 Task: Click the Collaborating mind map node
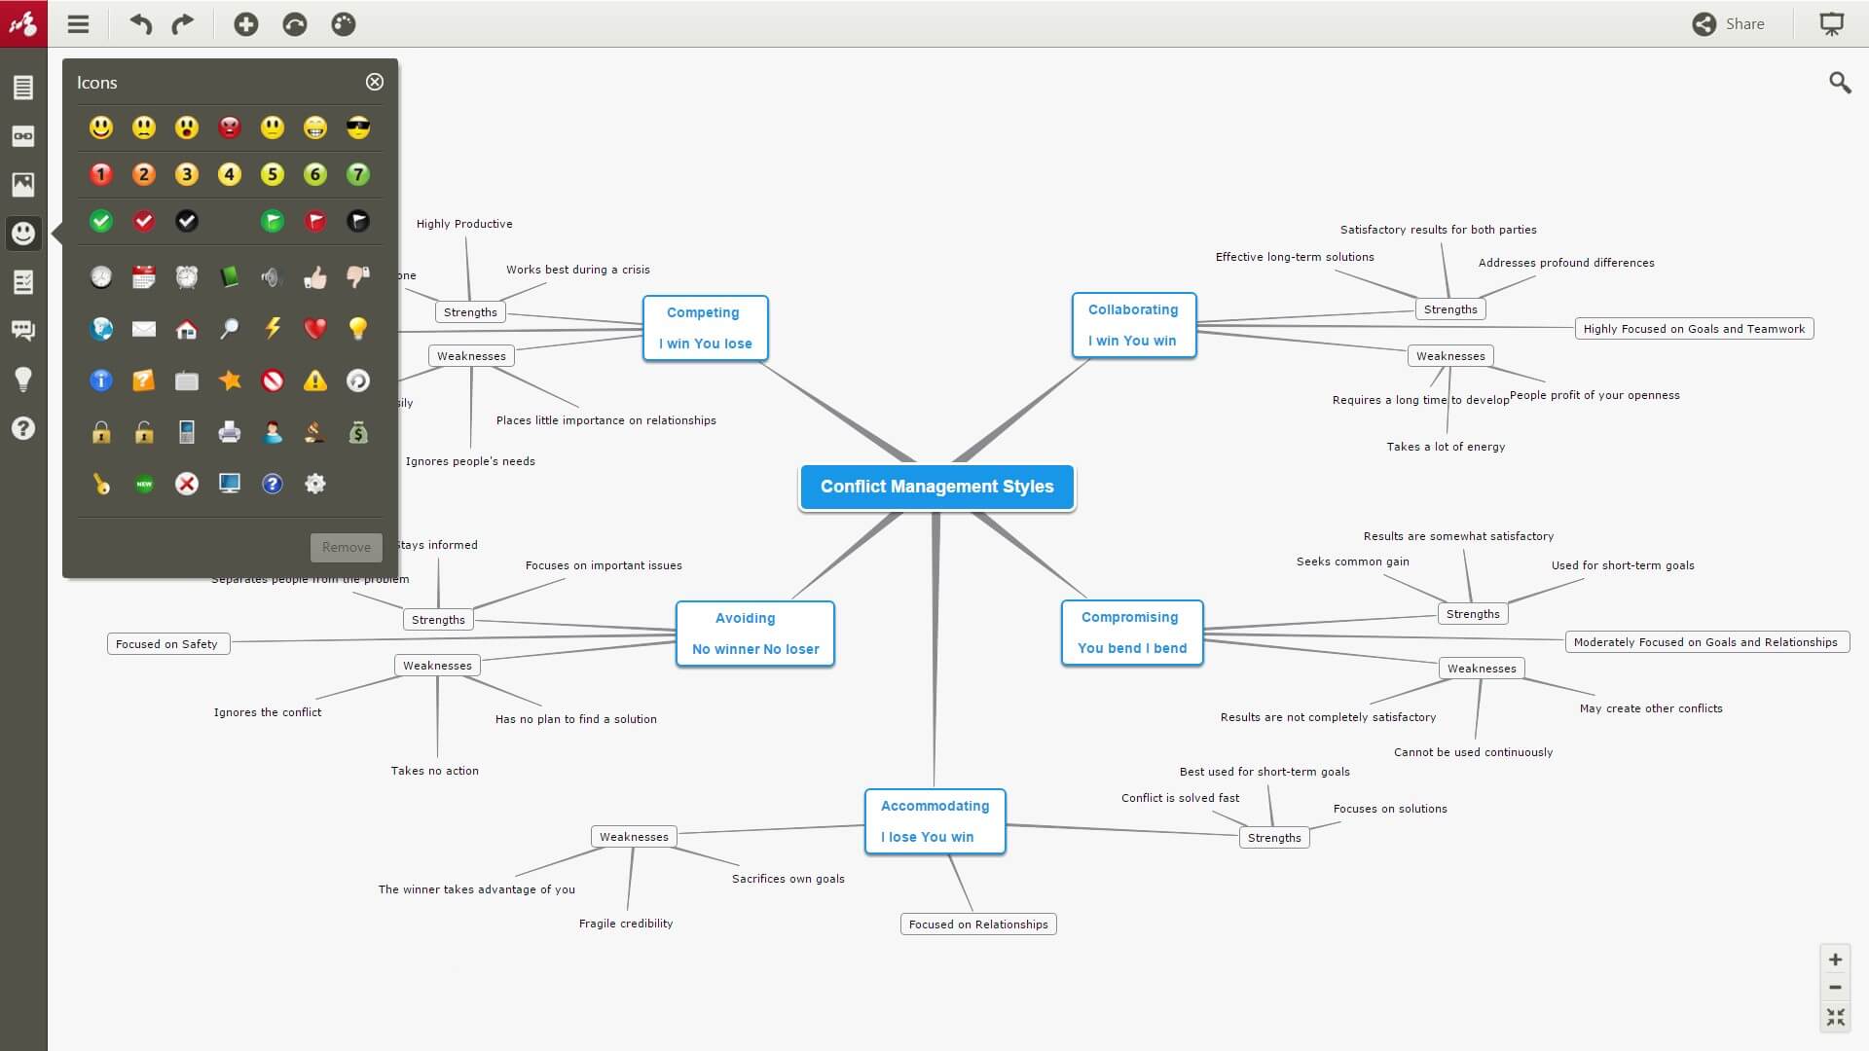pos(1132,323)
